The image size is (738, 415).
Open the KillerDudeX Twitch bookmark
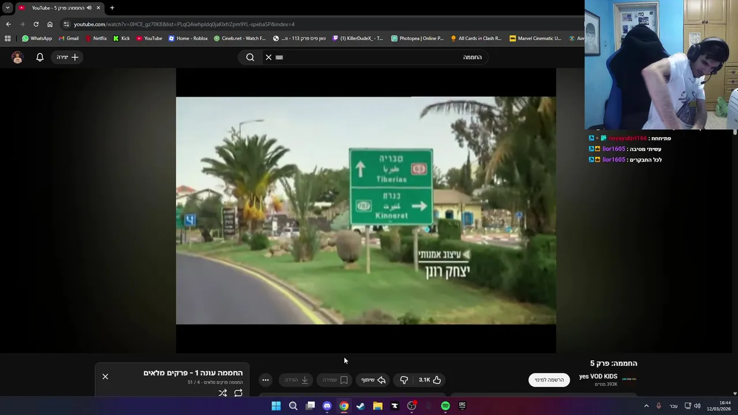(358, 39)
